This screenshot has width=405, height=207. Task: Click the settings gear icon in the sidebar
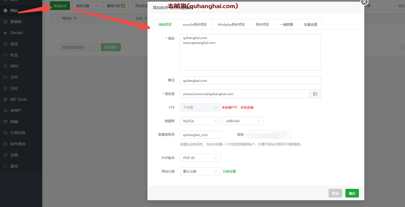[5, 155]
